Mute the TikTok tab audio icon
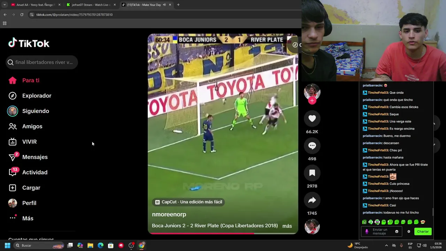The image size is (446, 251). click(164, 5)
